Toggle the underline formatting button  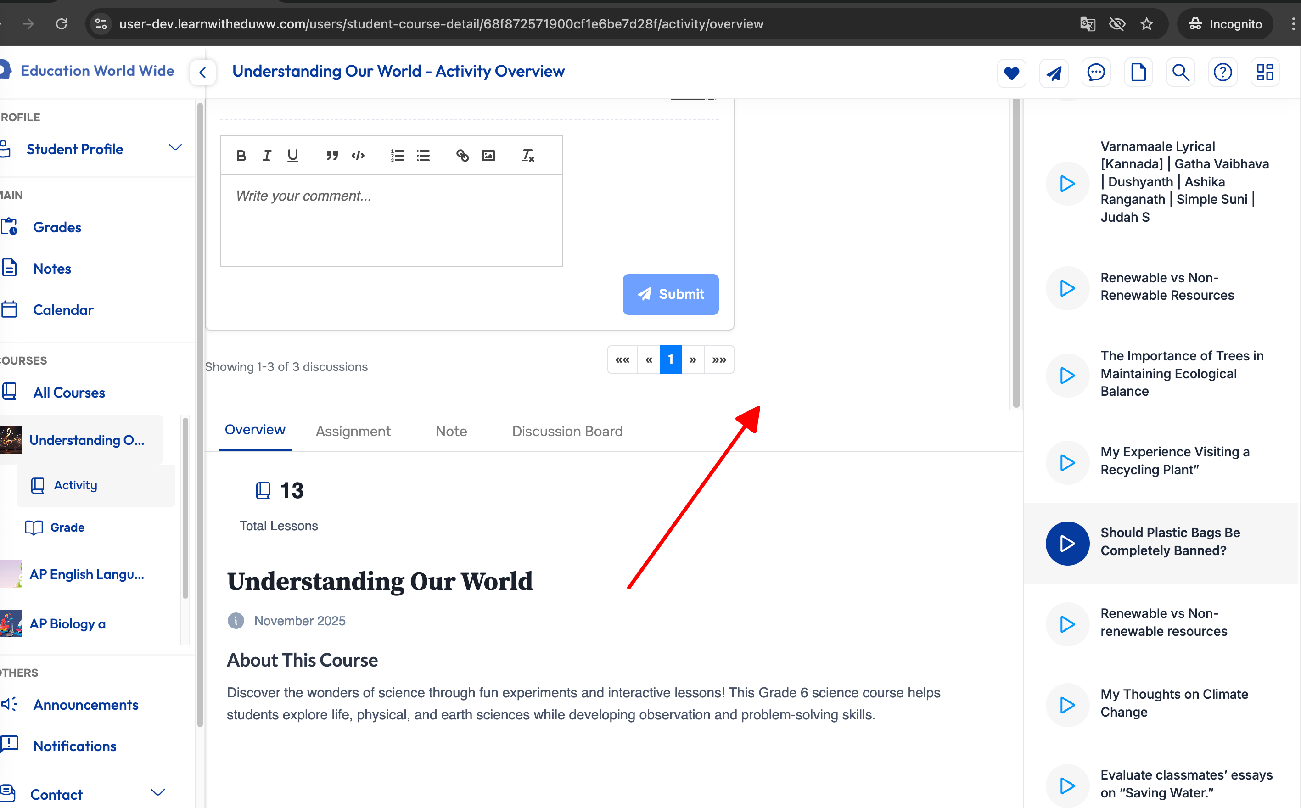[x=292, y=156]
